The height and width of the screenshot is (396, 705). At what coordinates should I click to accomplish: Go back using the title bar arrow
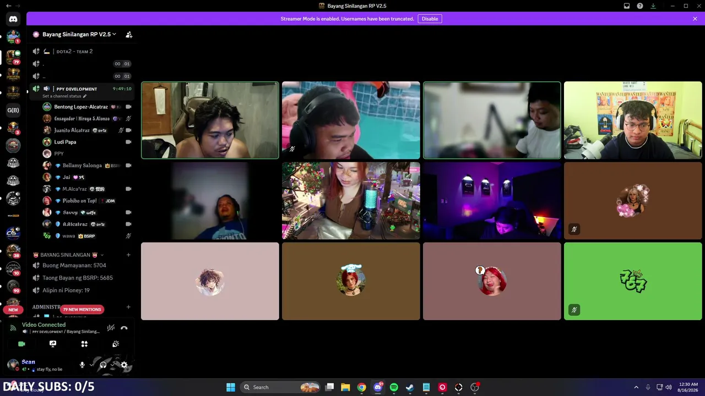coord(9,6)
